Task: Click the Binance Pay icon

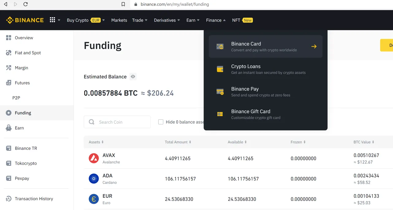Action: [x=220, y=91]
